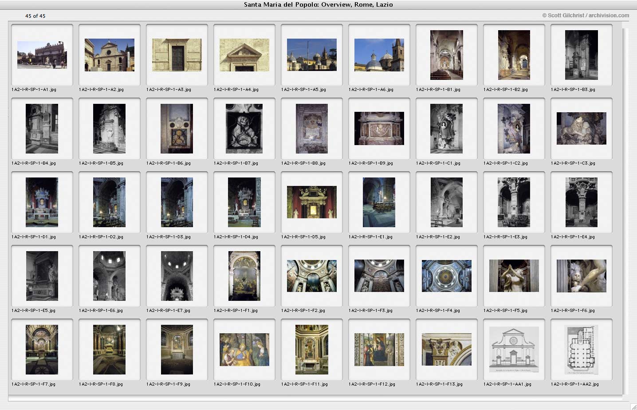Select thumbnail 1A2-I-R-SP-1-B5.jpg

click(110, 129)
